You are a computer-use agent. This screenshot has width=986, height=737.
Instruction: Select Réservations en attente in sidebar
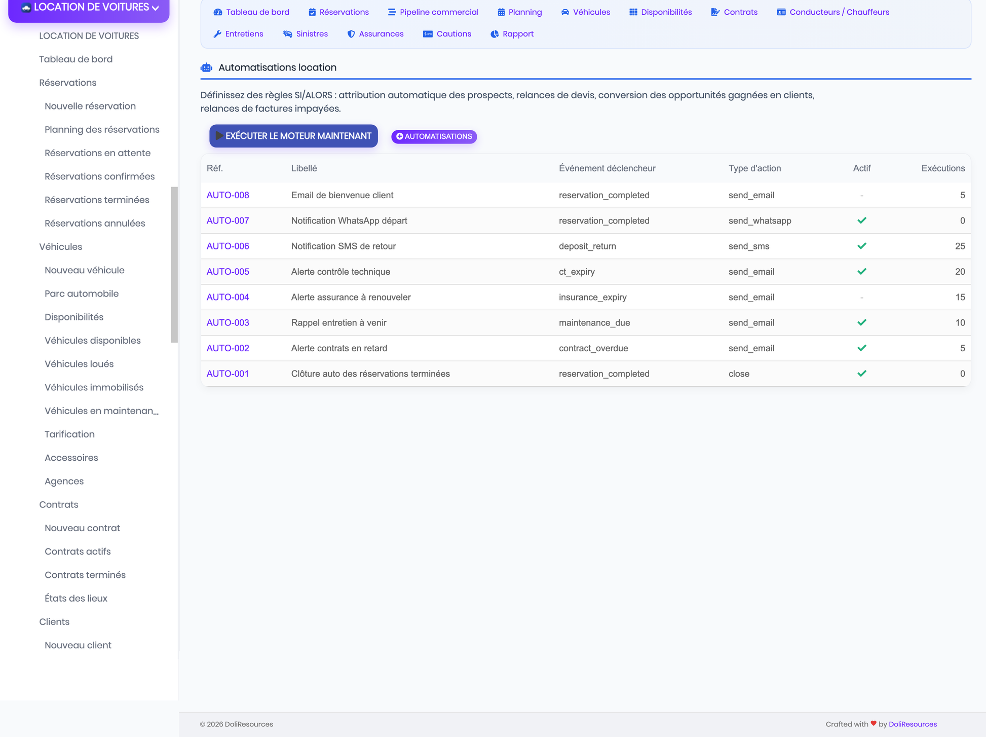coord(97,153)
